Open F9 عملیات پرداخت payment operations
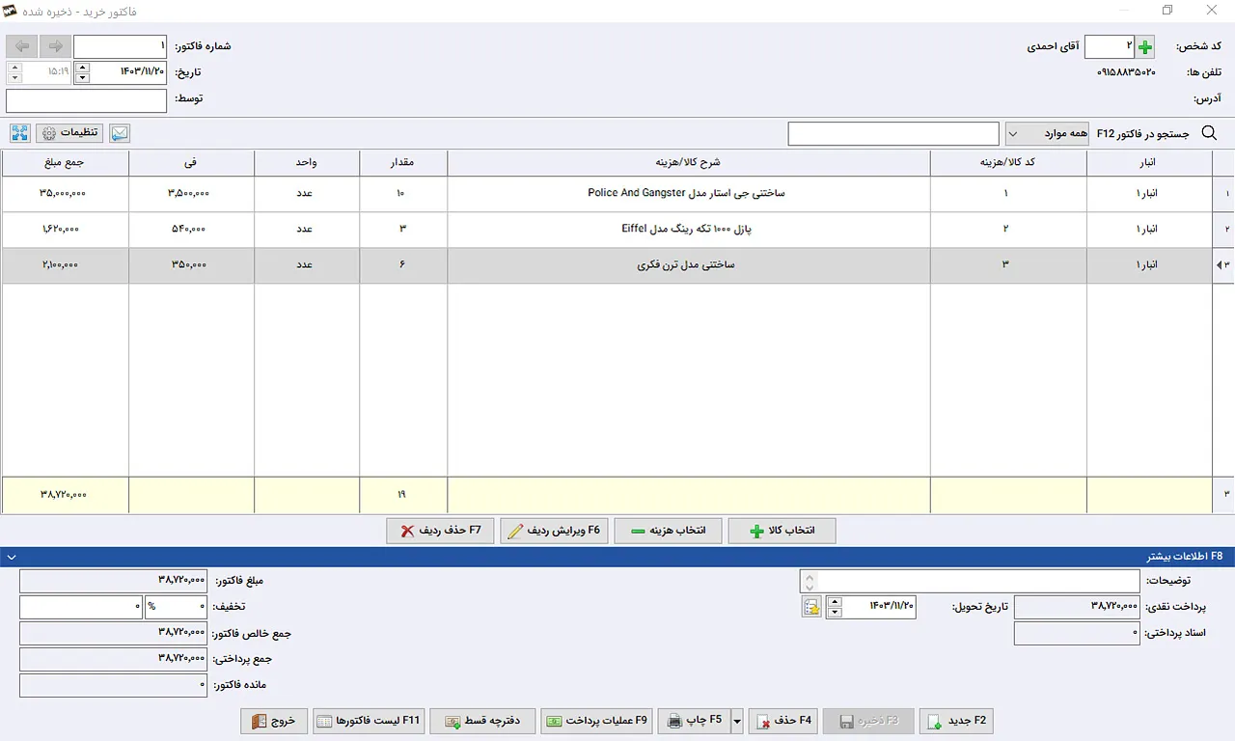 coord(597,721)
